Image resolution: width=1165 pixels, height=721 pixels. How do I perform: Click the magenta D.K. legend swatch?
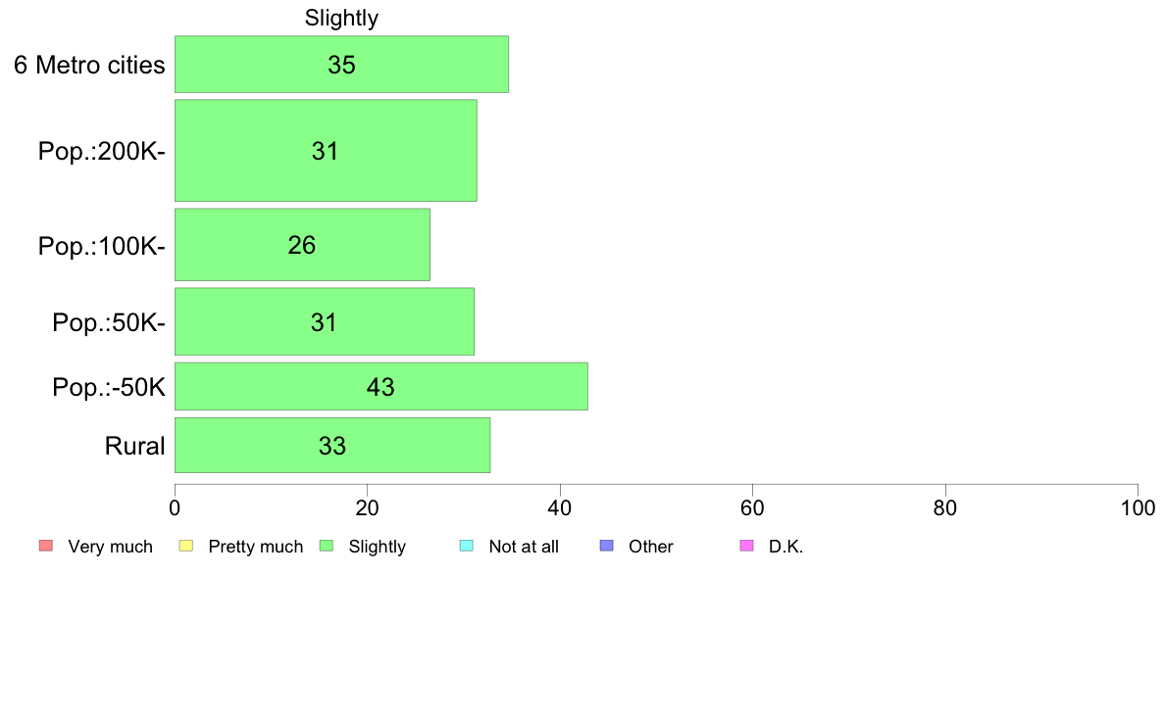click(x=746, y=546)
